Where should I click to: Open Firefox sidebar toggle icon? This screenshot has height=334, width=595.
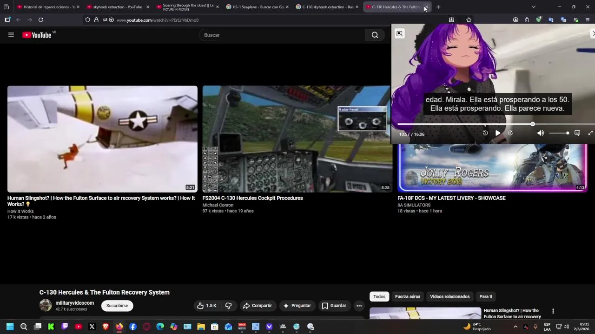[7, 20]
